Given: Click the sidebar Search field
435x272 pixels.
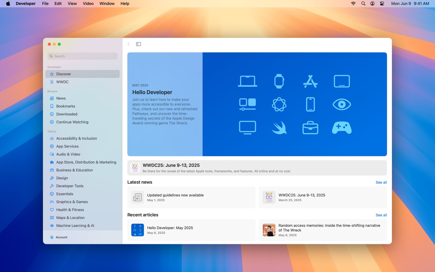Looking at the screenshot, I should [x=83, y=56].
